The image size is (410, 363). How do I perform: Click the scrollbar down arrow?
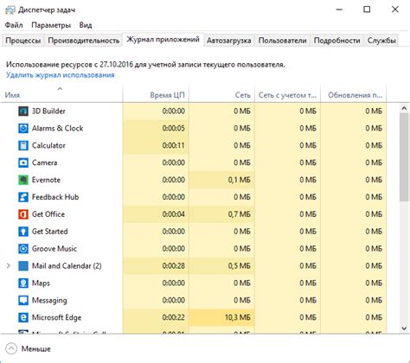(x=404, y=328)
